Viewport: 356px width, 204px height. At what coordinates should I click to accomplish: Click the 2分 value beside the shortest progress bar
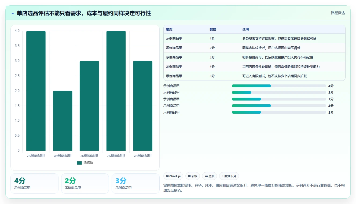(331, 92)
